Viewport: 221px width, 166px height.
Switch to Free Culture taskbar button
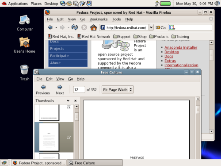tap(95, 163)
